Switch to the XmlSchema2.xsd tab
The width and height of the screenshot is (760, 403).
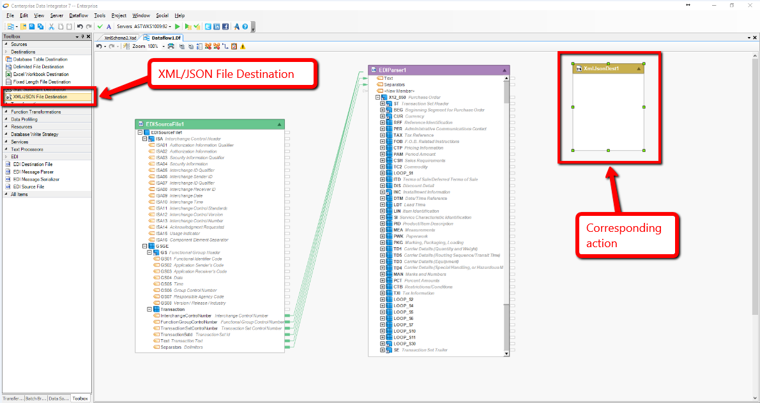coord(120,37)
